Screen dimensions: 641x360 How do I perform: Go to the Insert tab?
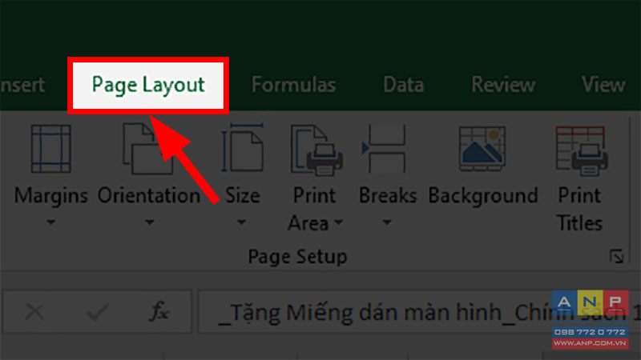click(x=22, y=85)
